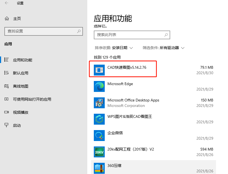Viewport: 228px width, 174px height.
Task: Click the magnifier in 搜索此列表 box
Action: coord(166,35)
